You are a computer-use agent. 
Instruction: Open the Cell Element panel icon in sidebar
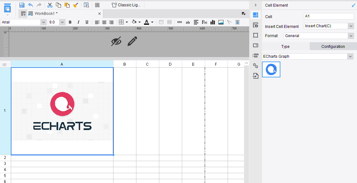(256, 15)
